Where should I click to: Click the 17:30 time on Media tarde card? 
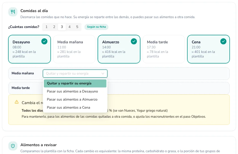click(x=151, y=47)
